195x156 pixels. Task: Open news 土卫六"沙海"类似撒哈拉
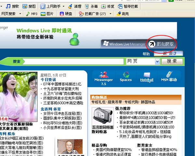62,94
